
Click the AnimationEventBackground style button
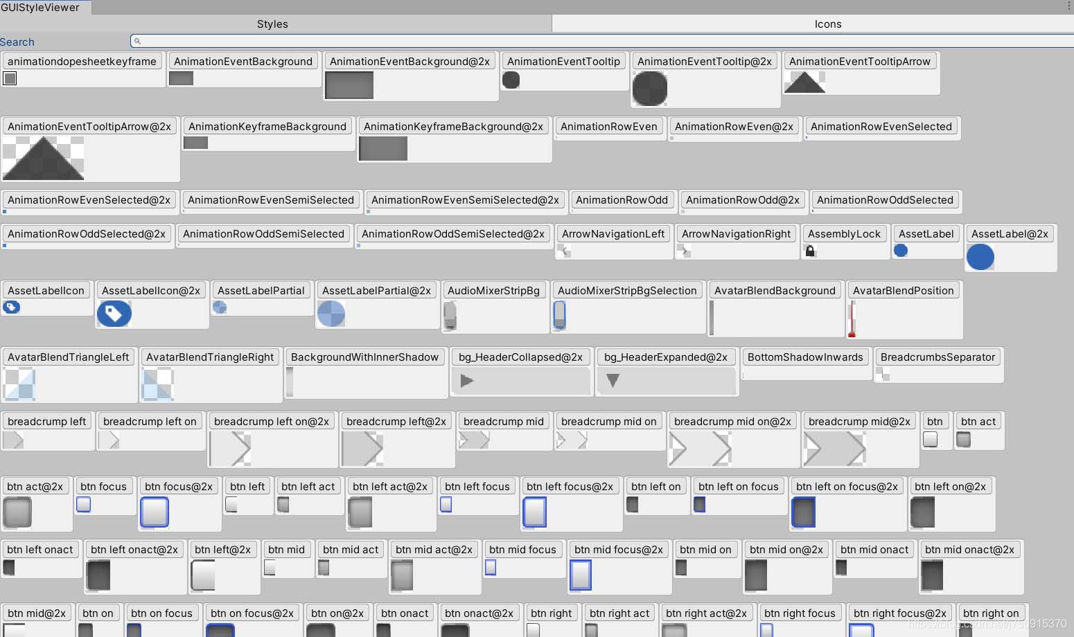point(243,61)
